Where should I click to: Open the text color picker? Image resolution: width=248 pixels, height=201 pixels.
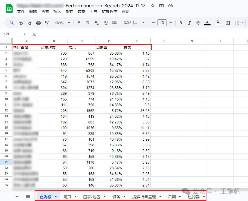tap(207, 23)
